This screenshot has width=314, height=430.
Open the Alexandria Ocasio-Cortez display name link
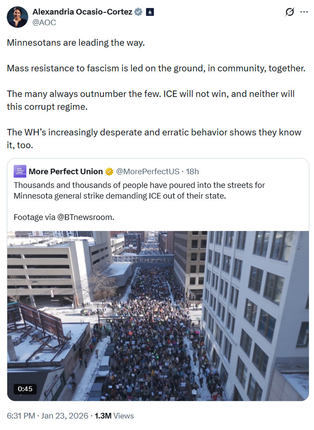tap(82, 12)
